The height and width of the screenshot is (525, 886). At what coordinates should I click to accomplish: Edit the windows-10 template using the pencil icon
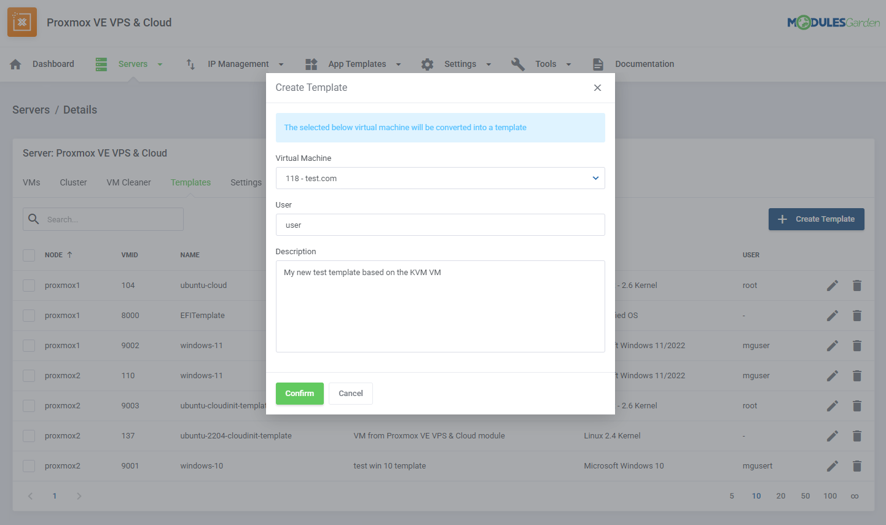click(833, 465)
